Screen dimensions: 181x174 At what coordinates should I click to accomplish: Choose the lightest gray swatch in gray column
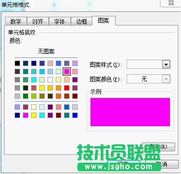click(17, 96)
